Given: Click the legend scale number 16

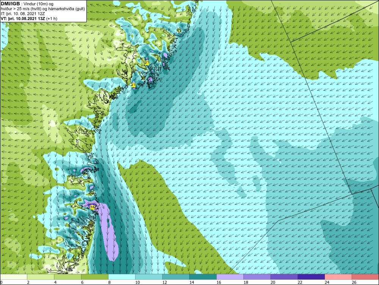Looking at the screenshot, I should pyautogui.click(x=219, y=282).
